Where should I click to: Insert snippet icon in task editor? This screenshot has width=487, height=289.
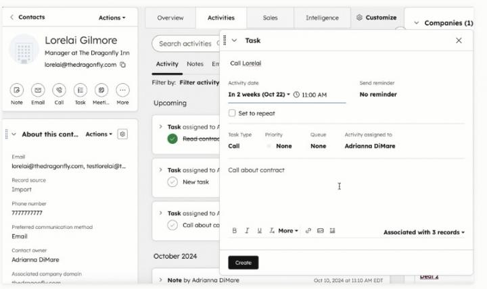[x=332, y=231]
